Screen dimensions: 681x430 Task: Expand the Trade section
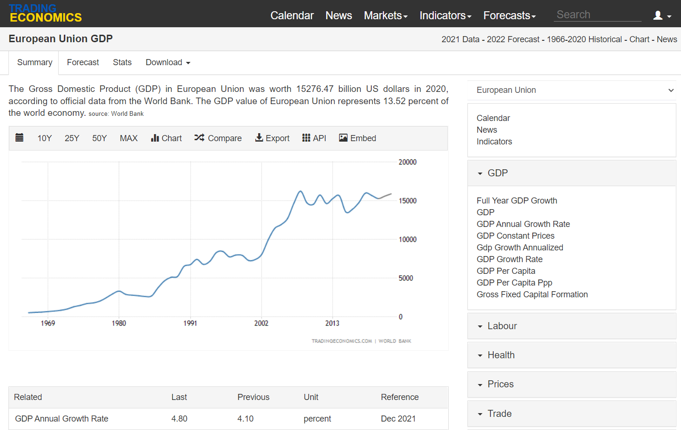[x=572, y=414]
